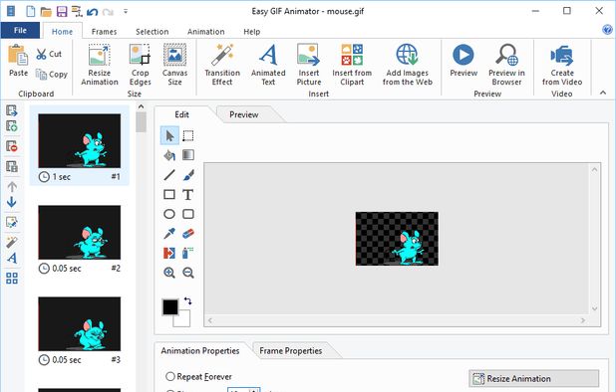
Task: Open the Animation ribbon tab
Action: point(206,32)
